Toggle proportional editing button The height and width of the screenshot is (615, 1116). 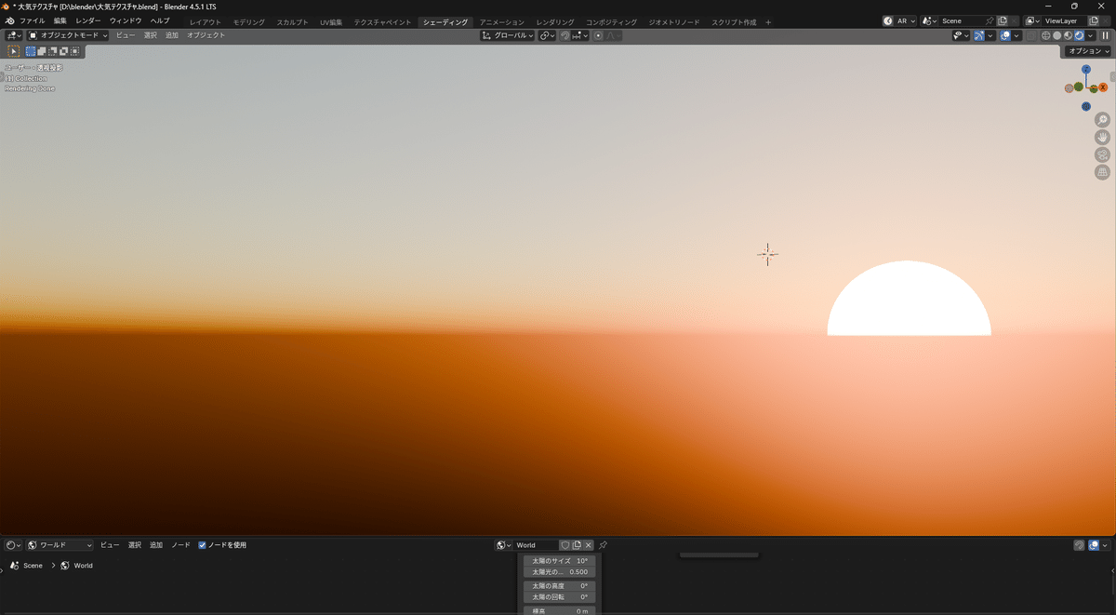pyautogui.click(x=598, y=35)
